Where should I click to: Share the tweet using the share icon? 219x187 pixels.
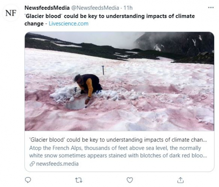tap(180, 180)
